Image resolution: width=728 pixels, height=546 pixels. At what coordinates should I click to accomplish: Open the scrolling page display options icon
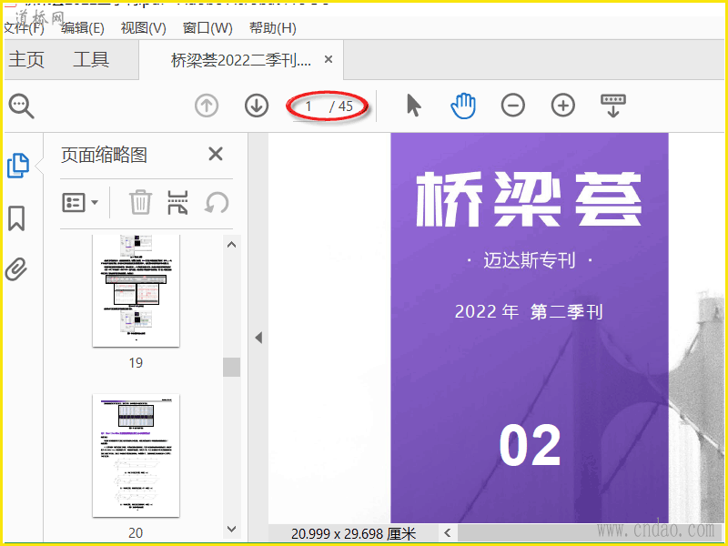point(613,106)
